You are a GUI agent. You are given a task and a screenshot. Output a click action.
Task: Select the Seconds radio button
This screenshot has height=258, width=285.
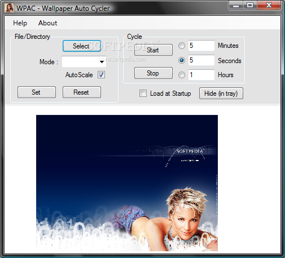pos(182,60)
